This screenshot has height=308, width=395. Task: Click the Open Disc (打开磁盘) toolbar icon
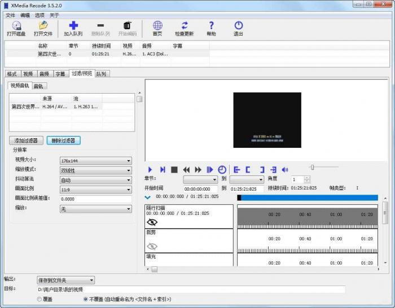[16, 26]
